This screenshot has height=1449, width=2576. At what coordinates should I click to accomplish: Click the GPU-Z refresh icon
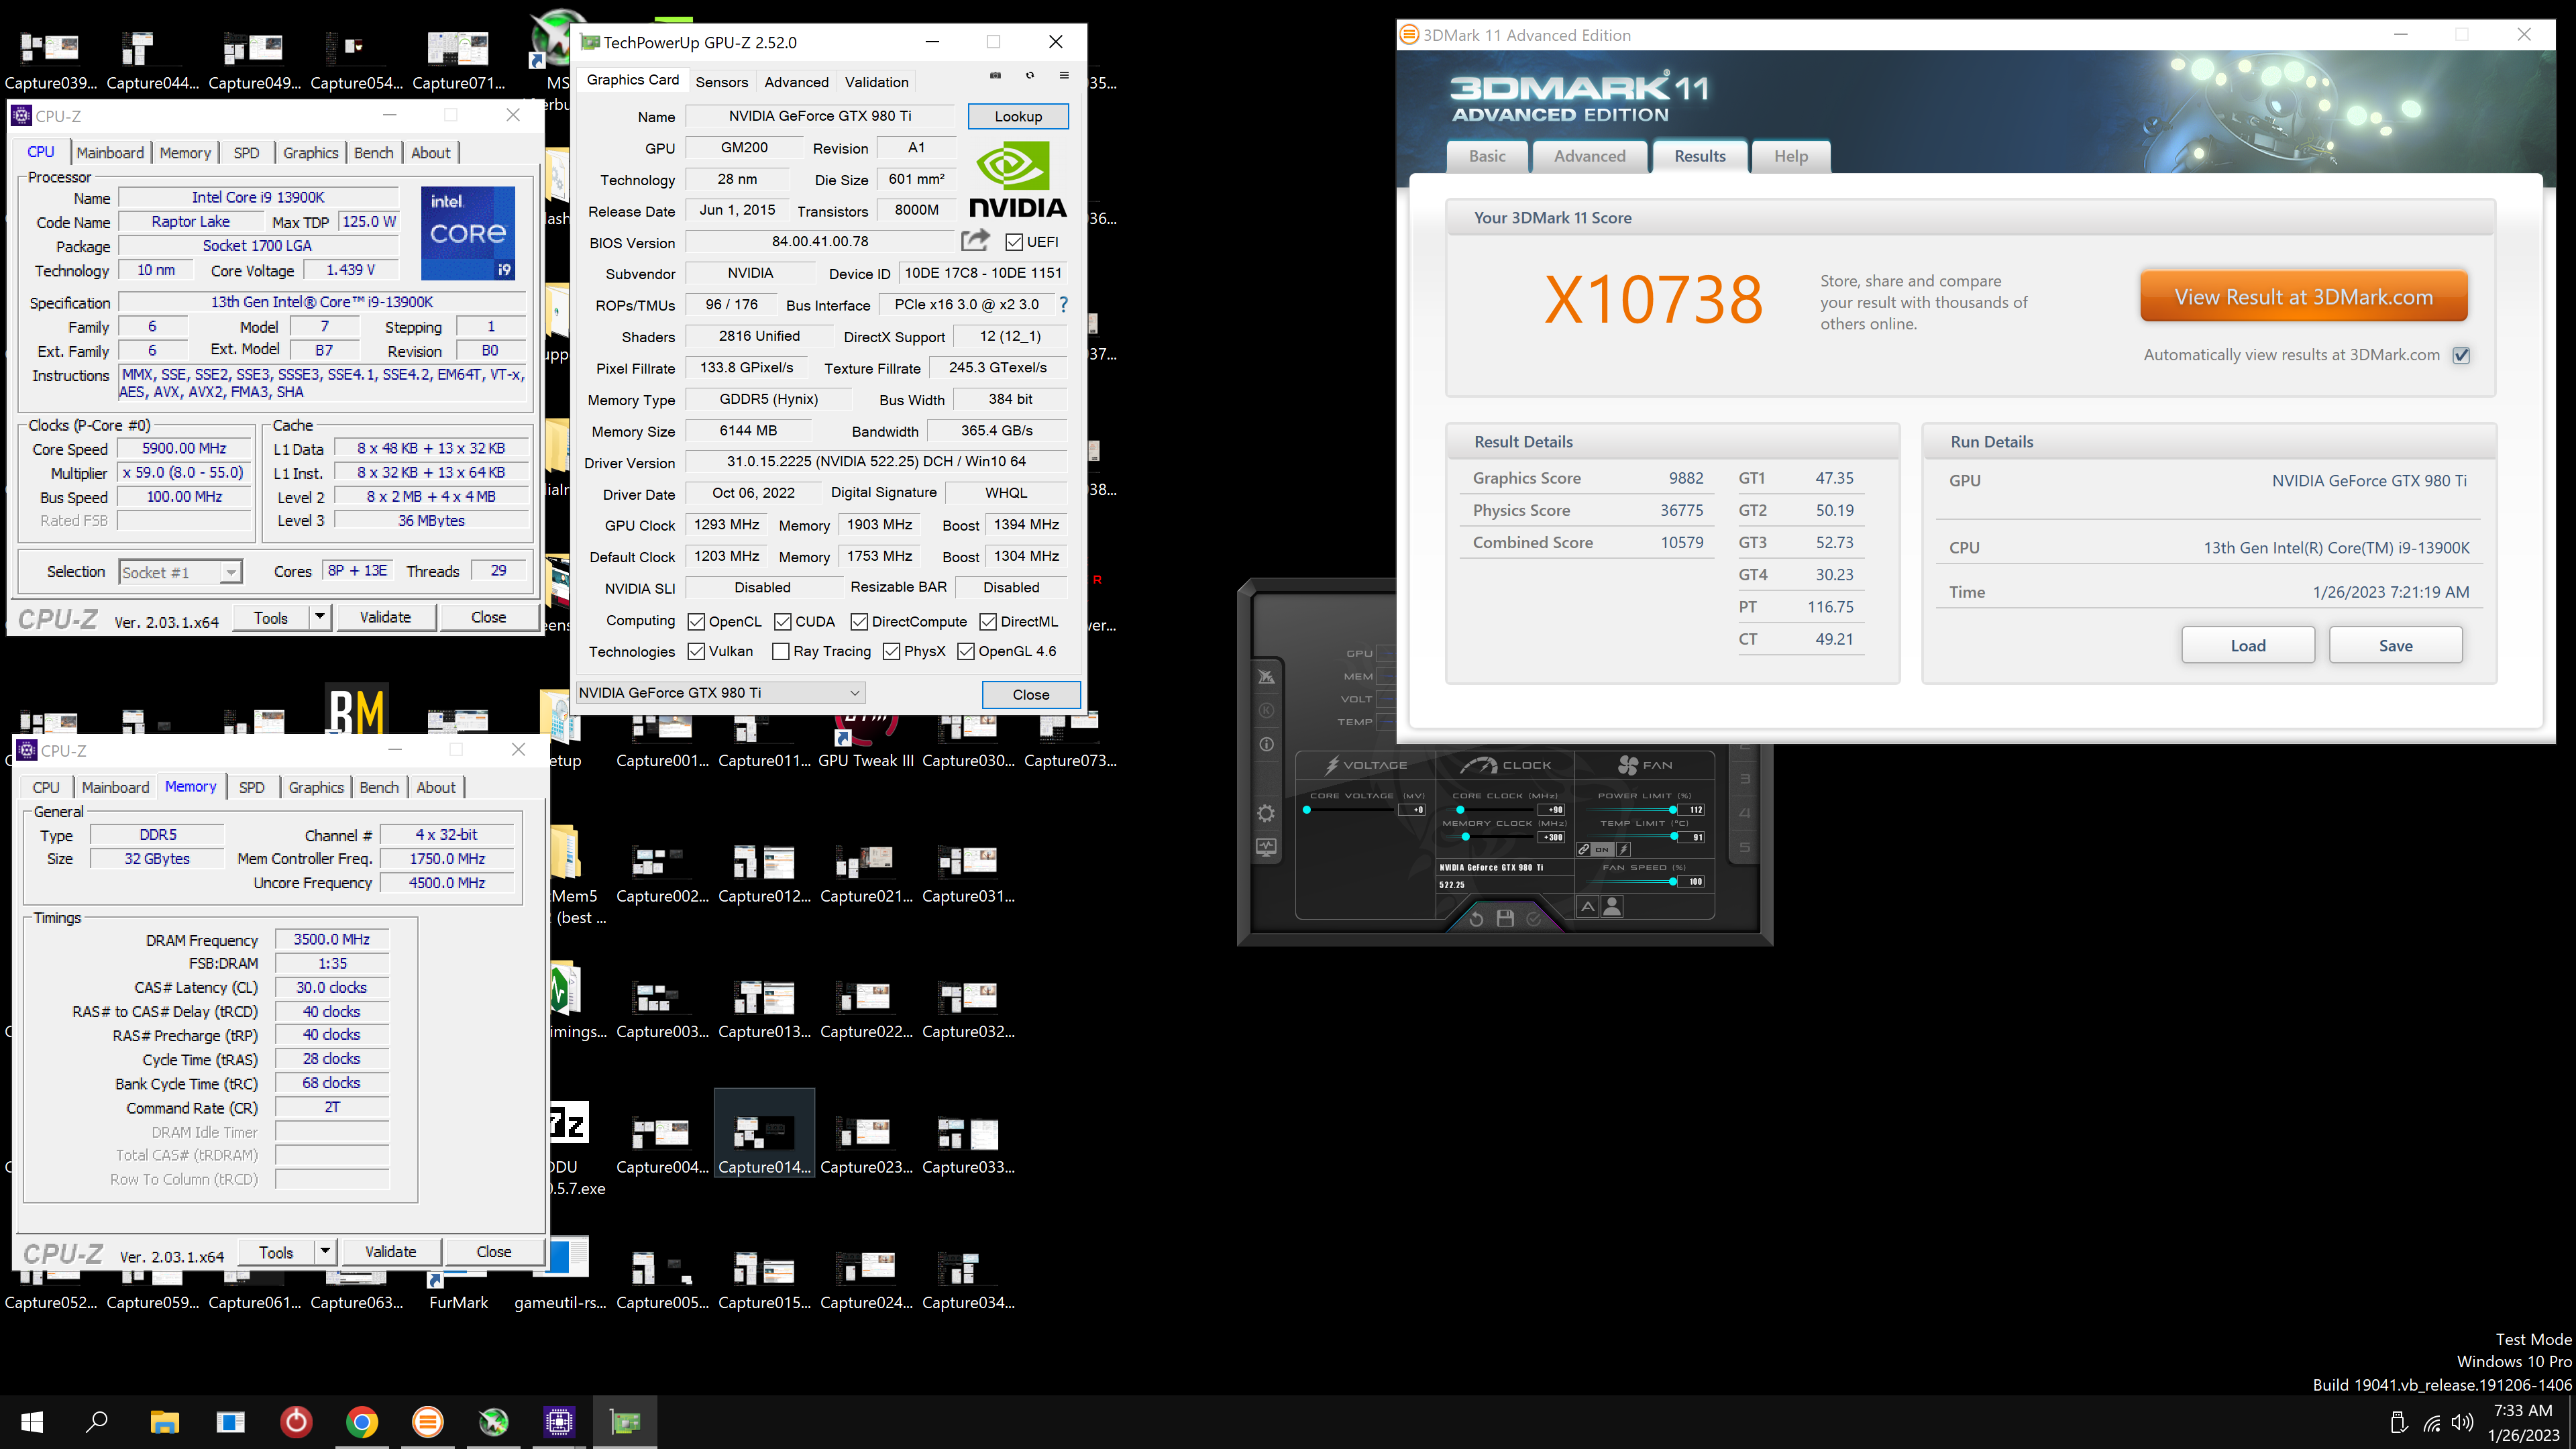[x=1030, y=76]
